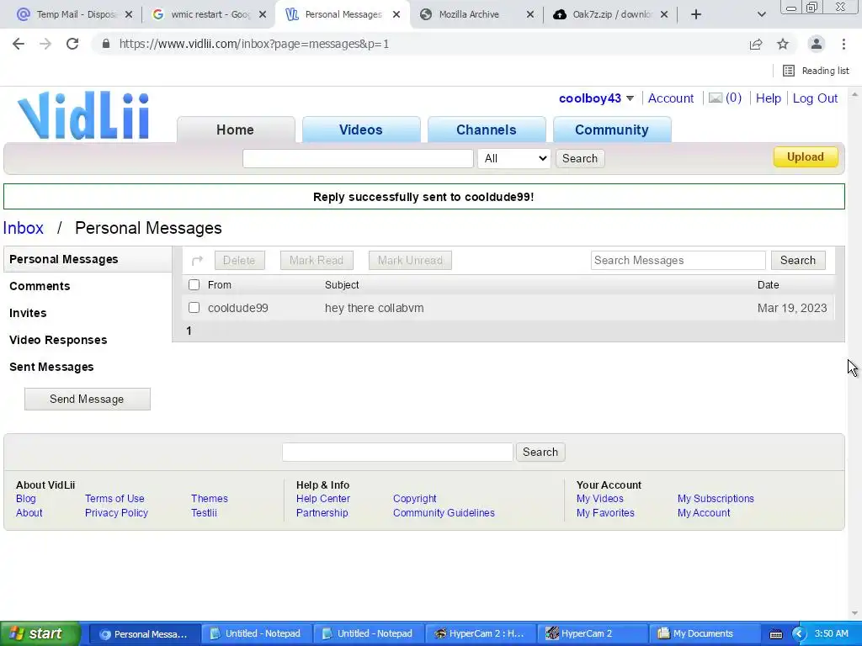862x646 pixels.
Task: Reload the page with the refresh icon
Action: (72, 44)
